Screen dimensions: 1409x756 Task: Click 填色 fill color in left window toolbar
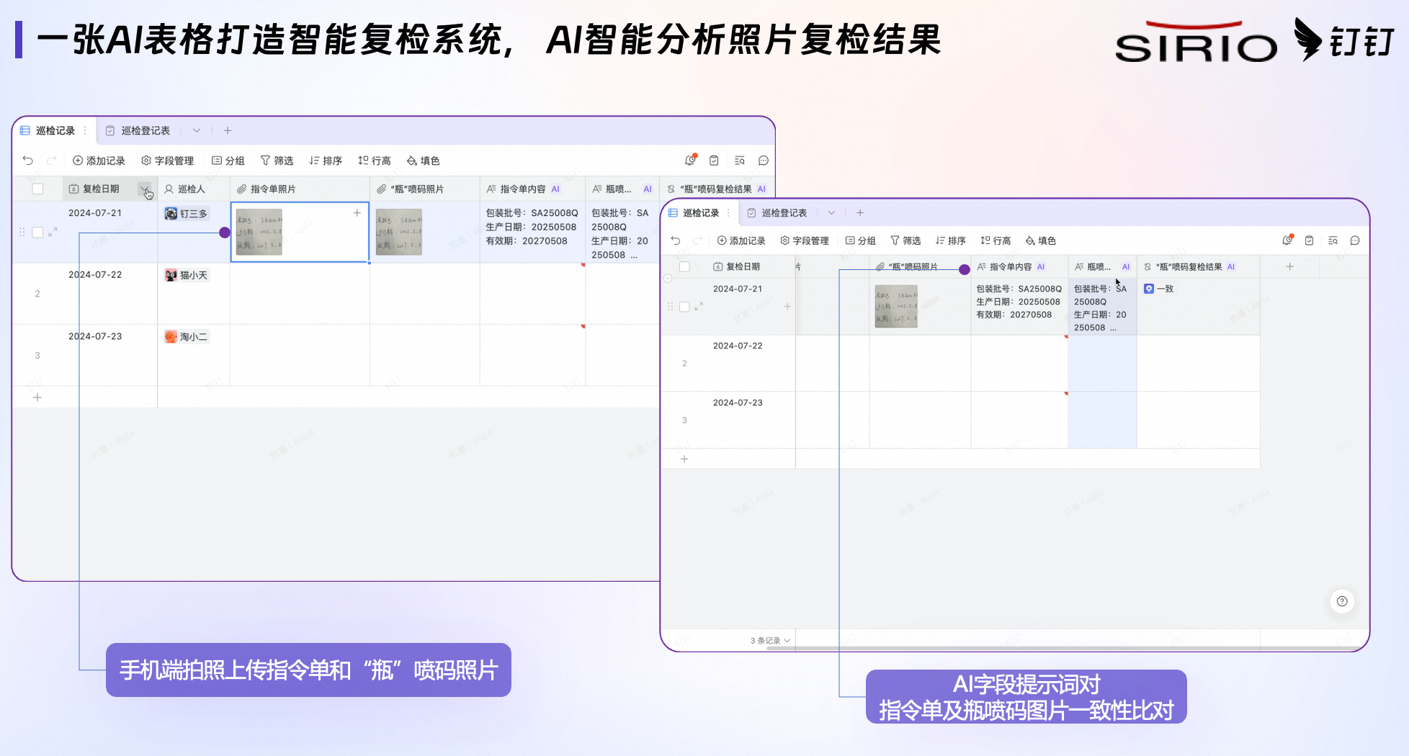[423, 161]
